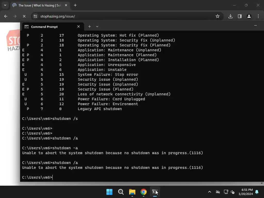Click the OneDrive cloud tray icon
This screenshot has width=264, height=198.
218,192
